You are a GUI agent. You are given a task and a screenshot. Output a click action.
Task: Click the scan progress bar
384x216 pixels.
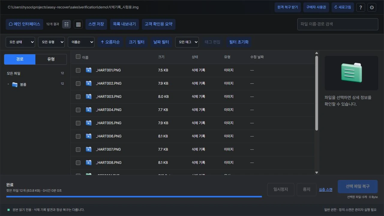tap(134, 196)
